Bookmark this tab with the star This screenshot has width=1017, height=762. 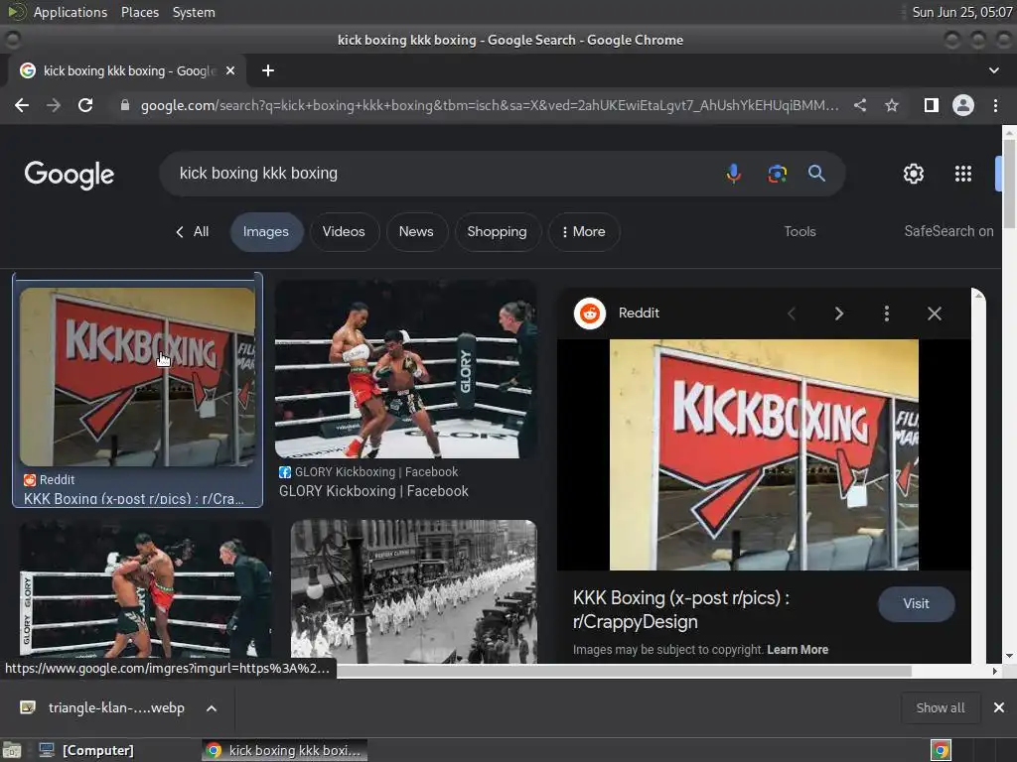tap(892, 105)
